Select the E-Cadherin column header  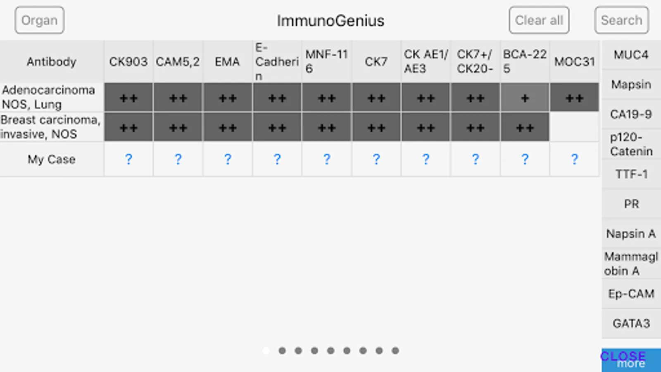277,62
